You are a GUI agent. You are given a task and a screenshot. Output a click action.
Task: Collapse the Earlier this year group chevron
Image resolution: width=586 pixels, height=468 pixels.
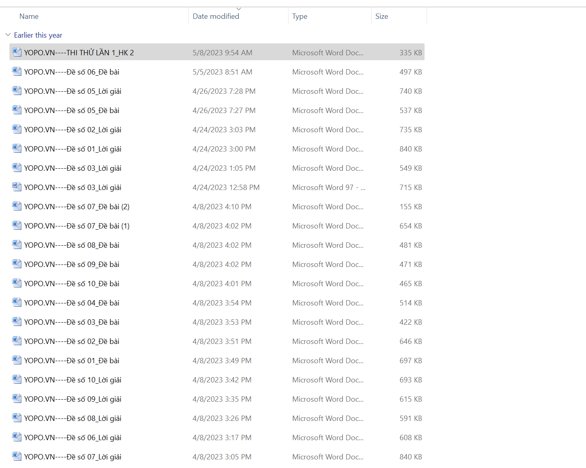pos(8,35)
